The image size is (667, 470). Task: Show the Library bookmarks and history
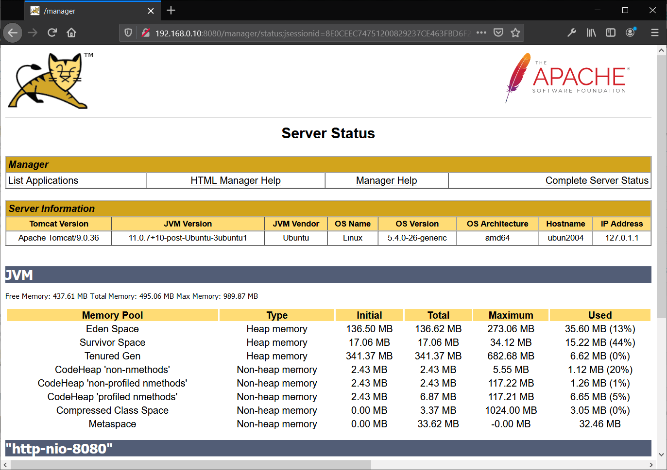coord(591,33)
